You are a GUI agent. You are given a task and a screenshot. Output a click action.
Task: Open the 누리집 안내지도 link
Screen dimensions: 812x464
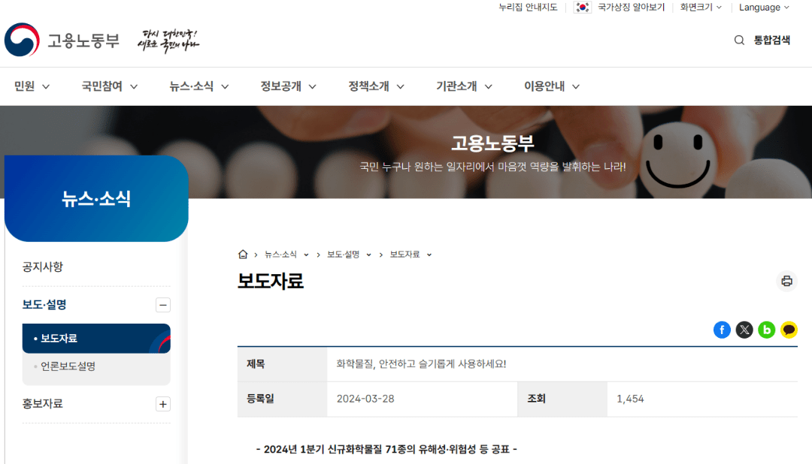pyautogui.click(x=528, y=8)
